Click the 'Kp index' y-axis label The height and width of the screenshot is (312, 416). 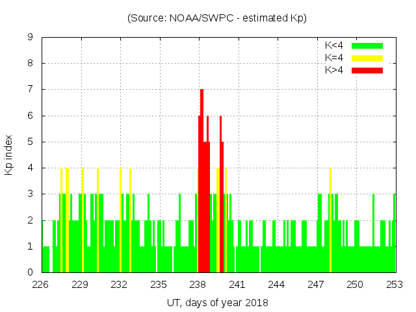[x=9, y=155]
